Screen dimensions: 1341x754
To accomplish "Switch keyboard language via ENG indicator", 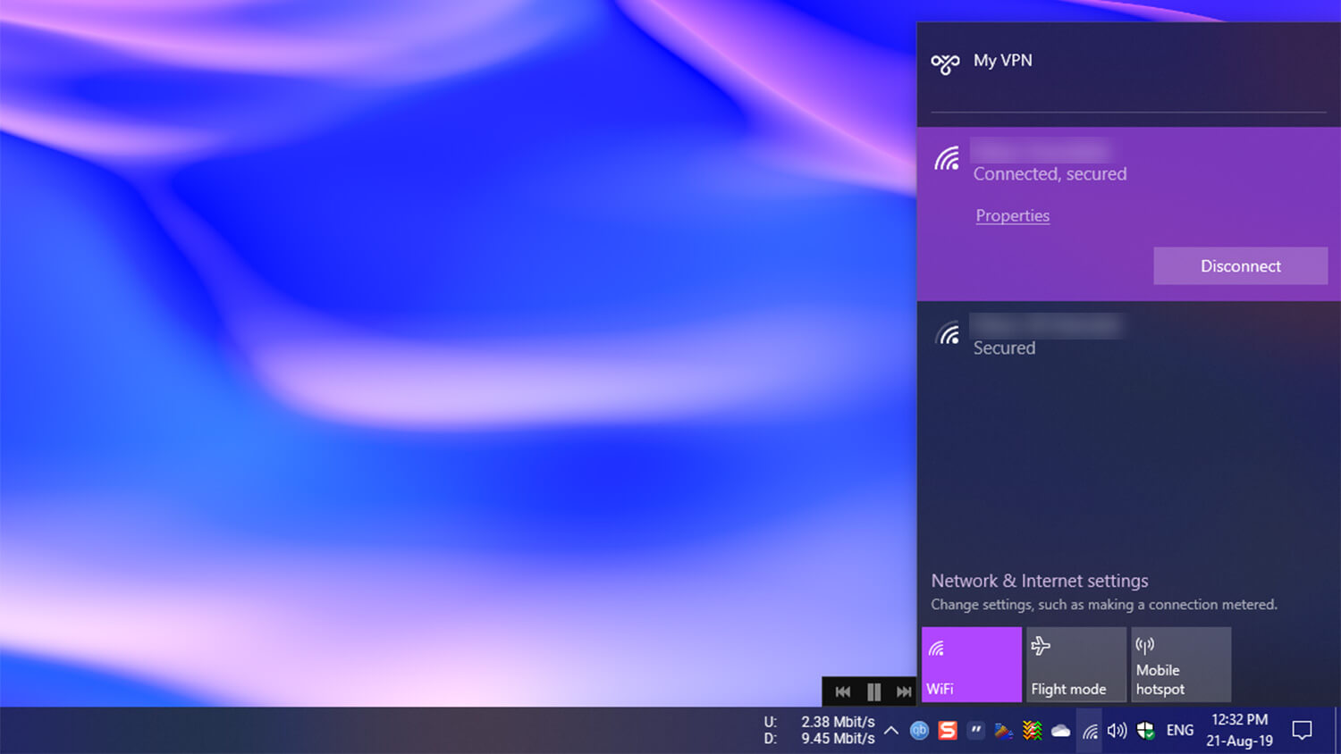I will pos(1179,730).
